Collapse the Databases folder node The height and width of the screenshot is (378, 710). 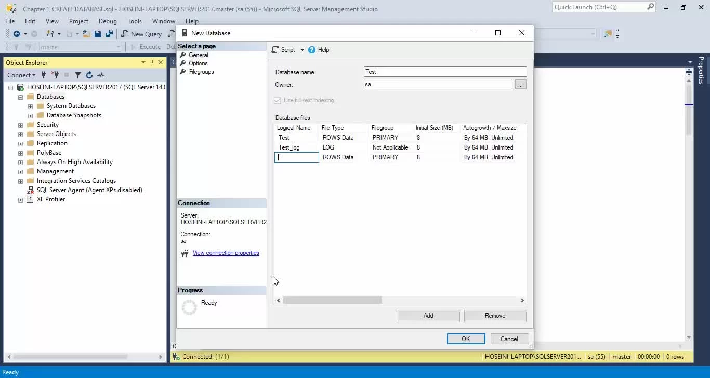point(20,97)
